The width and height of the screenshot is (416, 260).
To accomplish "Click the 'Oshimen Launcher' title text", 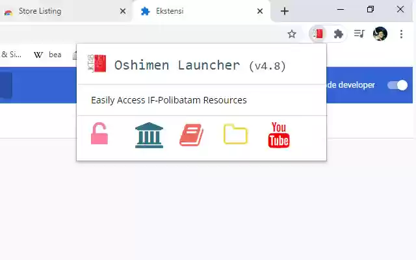I will [x=177, y=65].
